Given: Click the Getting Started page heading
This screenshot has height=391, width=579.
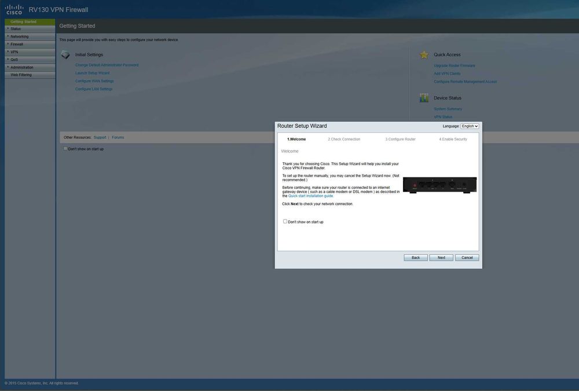Looking at the screenshot, I should coord(77,26).
